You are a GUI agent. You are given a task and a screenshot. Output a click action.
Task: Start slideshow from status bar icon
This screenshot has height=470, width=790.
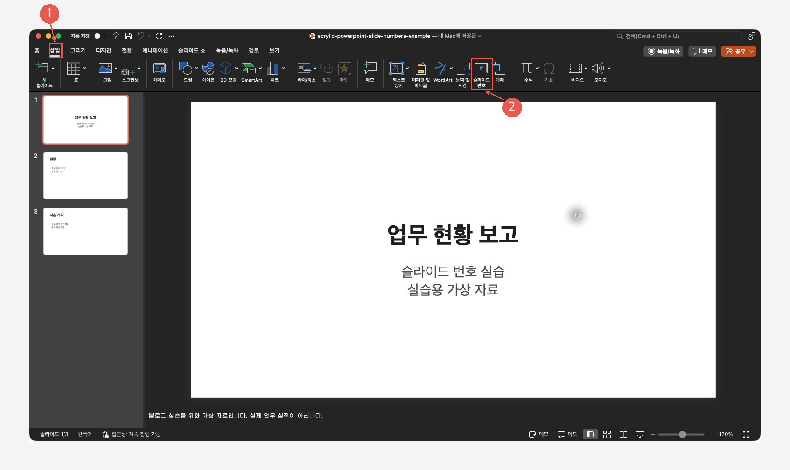tap(640, 434)
